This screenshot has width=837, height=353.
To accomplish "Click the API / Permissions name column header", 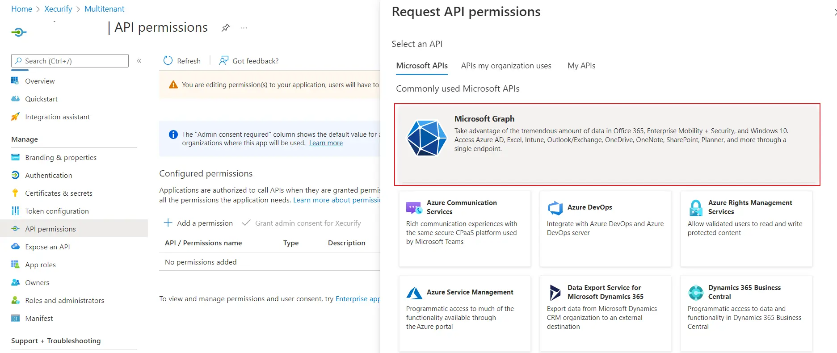I will (x=203, y=243).
